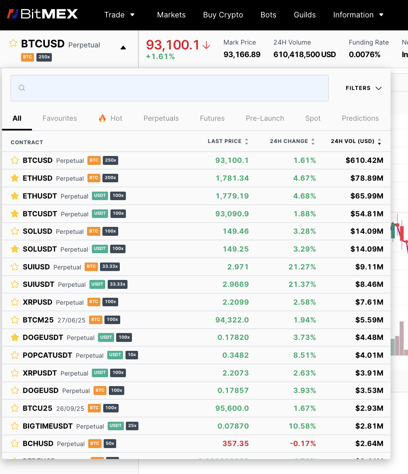Click the 93,100.1 last price in header
This screenshot has width=408, height=474.
click(173, 45)
